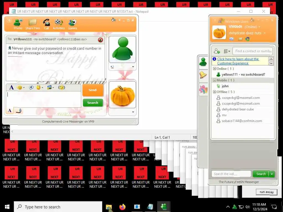Click the Invite icon in chat toolbar
Viewport: 283px width, 212px height.
click(x=18, y=24)
